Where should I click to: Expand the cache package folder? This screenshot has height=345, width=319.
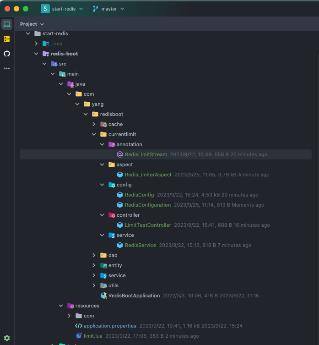[94, 124]
